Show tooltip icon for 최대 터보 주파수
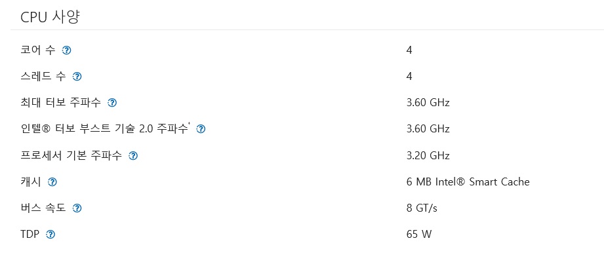The image size is (604, 268). (x=112, y=103)
